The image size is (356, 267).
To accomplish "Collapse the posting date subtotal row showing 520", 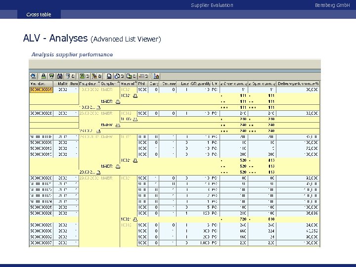I will pos(98,173).
